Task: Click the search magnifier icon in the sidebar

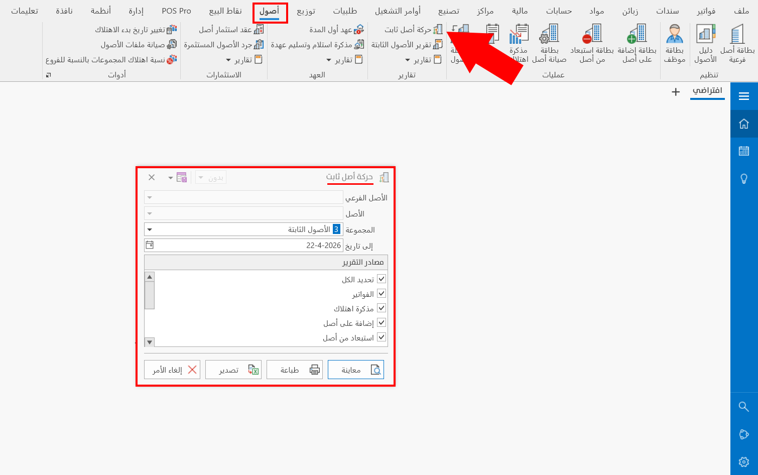Action: pos(744,406)
